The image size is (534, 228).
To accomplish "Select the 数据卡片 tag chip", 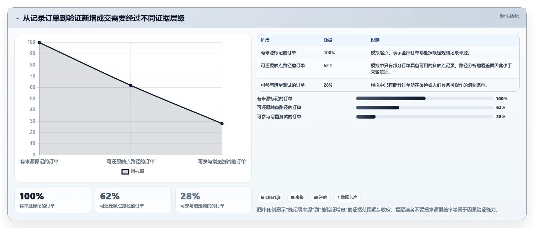I will [x=347, y=197].
